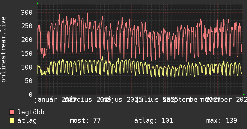Click the 150 y-axis label
The width and height of the screenshot is (247, 129).
pyautogui.click(x=27, y=53)
